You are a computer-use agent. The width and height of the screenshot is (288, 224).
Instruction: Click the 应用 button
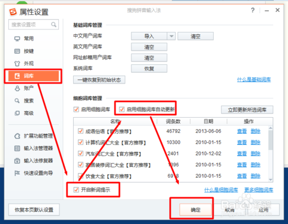tap(263, 210)
